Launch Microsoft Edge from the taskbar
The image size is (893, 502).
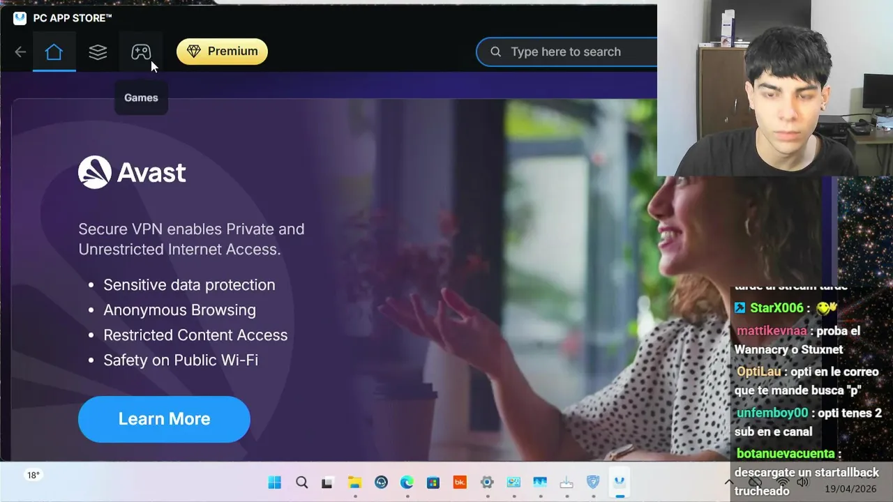407,482
